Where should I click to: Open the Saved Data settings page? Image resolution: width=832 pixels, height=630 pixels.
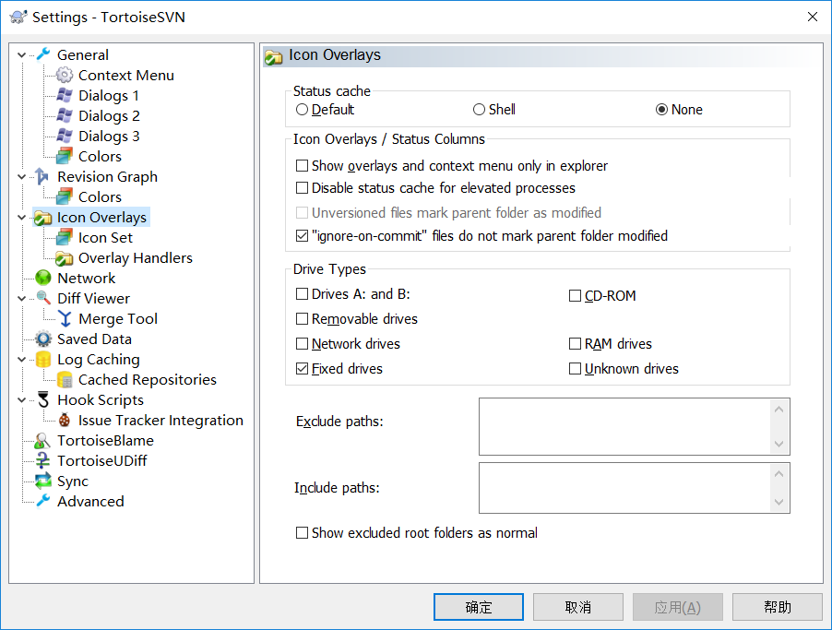tap(94, 339)
